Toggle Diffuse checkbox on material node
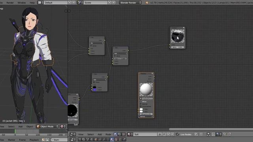 point(141,102)
